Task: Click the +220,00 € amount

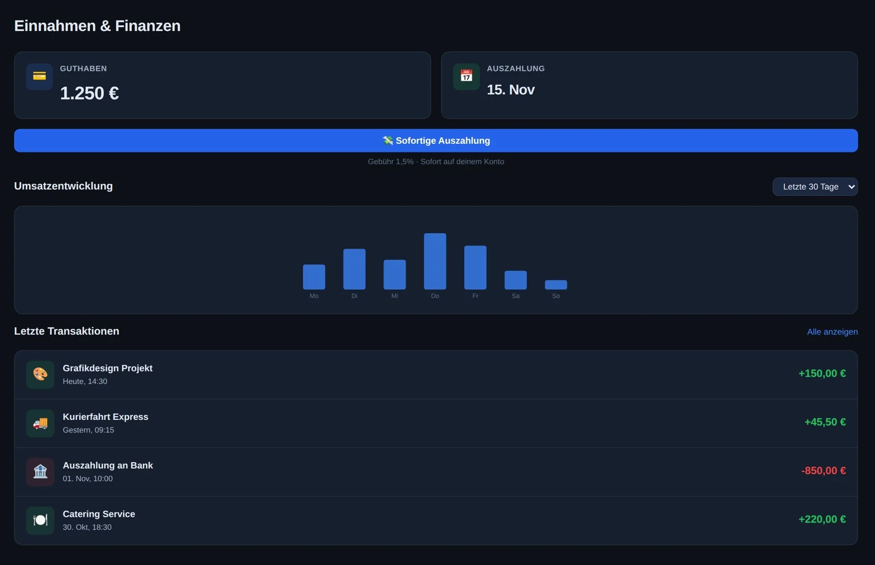Action: click(x=822, y=519)
